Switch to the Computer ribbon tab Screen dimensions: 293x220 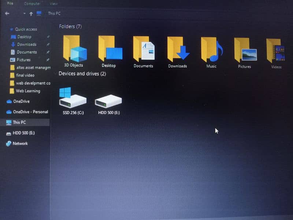(33, 4)
